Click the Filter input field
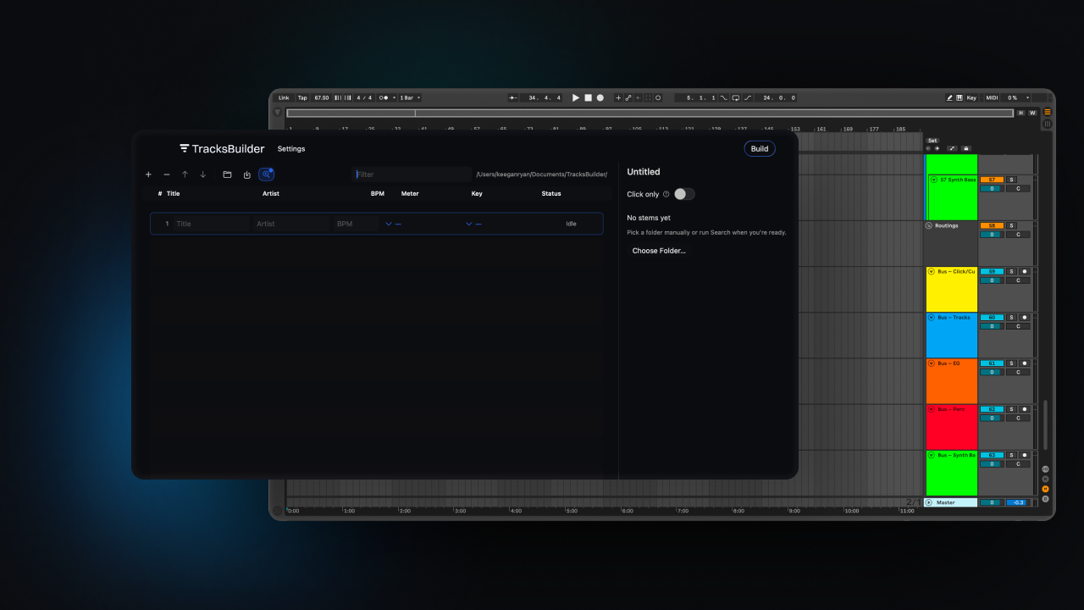This screenshot has height=610, width=1084. point(411,175)
